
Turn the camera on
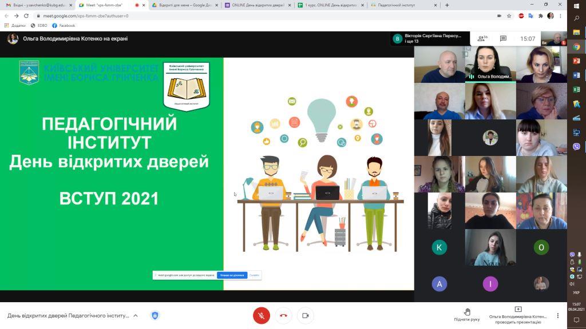(x=305, y=315)
